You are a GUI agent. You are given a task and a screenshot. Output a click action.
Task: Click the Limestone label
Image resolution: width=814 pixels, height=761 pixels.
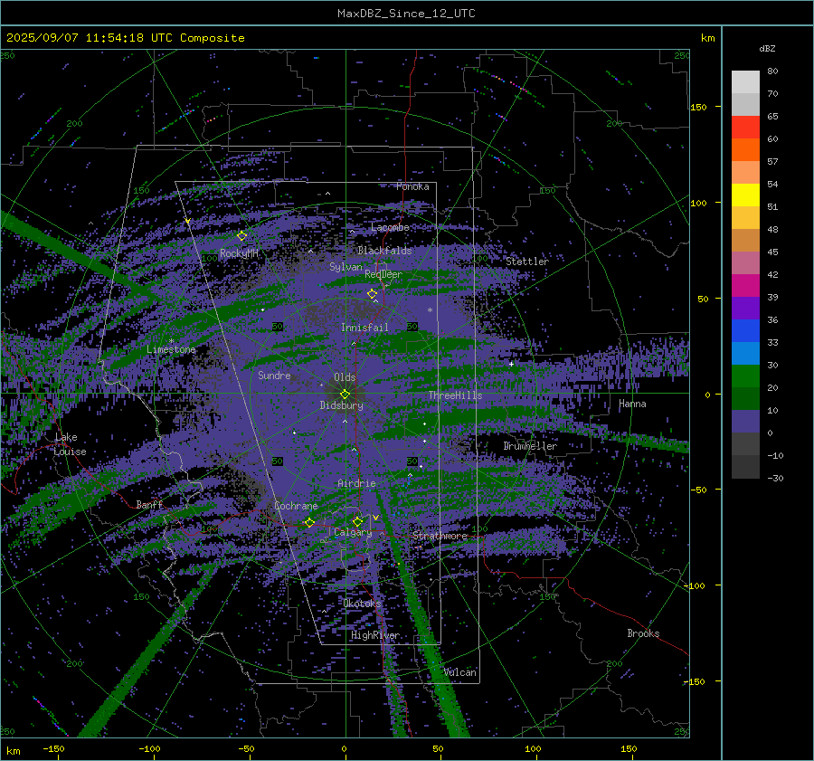click(x=171, y=349)
